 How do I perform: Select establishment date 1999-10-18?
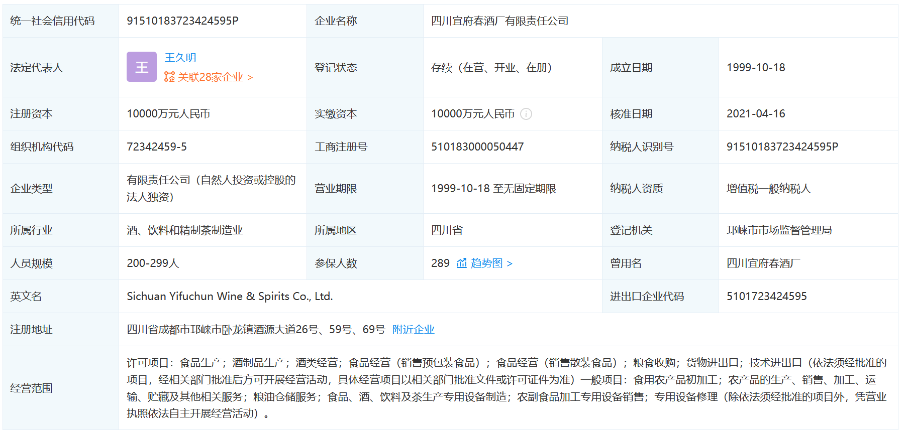[x=756, y=68]
